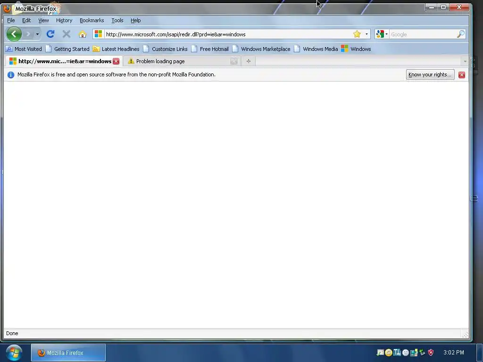This screenshot has height=362, width=483.
Task: Click the Windows bookmark with flag icon
Action: pyautogui.click(x=356, y=49)
